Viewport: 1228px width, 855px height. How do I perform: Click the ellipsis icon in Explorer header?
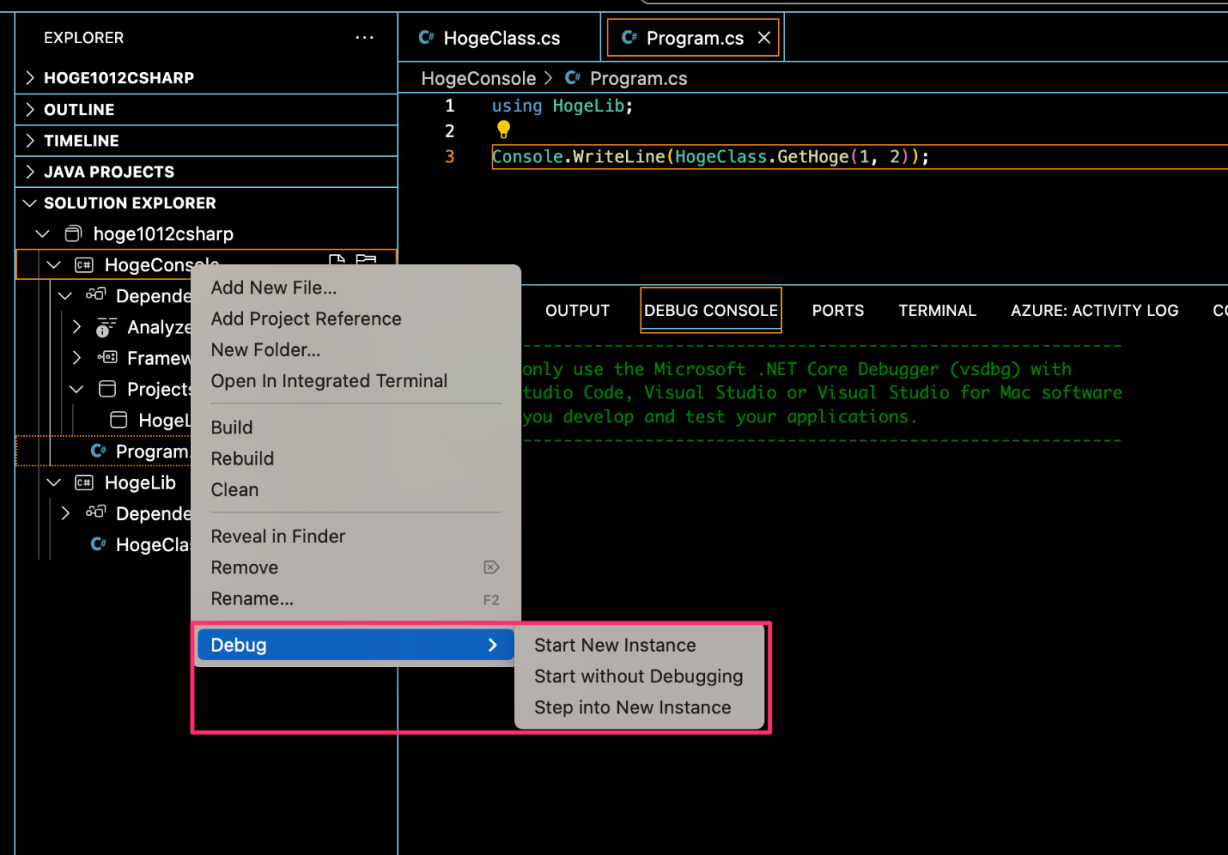[x=365, y=37]
